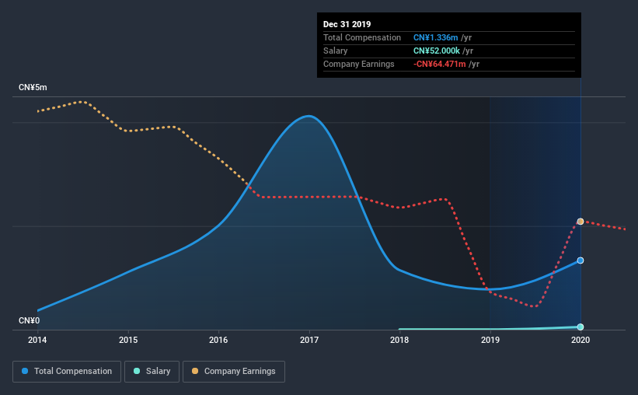
Task: Click the CN¥52.000k salary value
Action: coord(437,51)
